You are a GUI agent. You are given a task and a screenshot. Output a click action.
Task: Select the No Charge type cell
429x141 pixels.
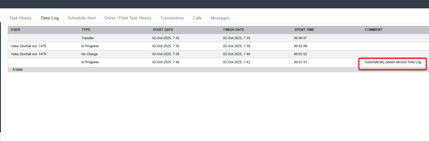point(89,54)
